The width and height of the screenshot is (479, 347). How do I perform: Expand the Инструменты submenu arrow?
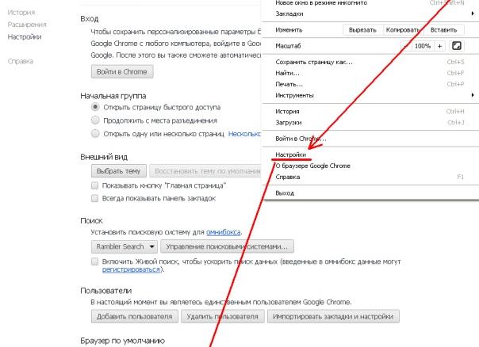tap(473, 95)
